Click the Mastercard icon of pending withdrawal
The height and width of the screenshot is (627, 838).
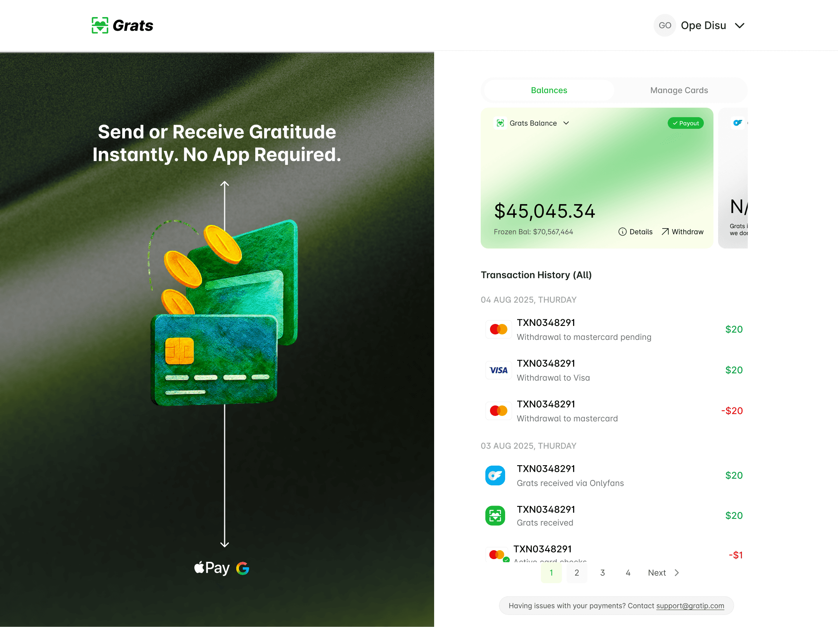coord(499,329)
